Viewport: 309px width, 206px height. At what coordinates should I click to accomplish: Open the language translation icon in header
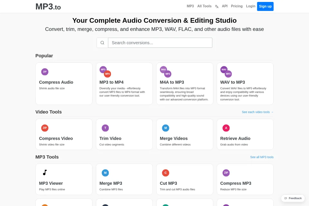click(x=217, y=6)
